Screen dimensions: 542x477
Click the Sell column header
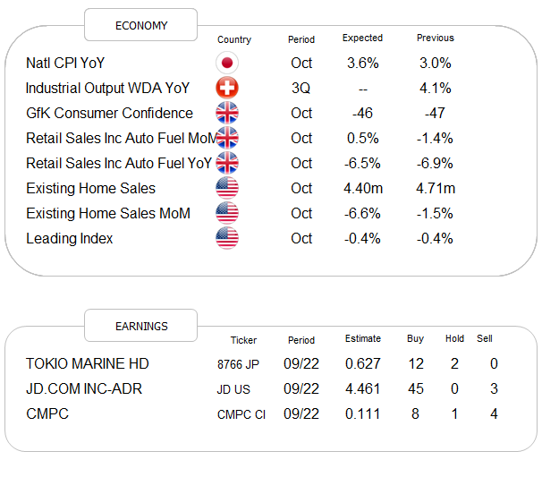(485, 338)
